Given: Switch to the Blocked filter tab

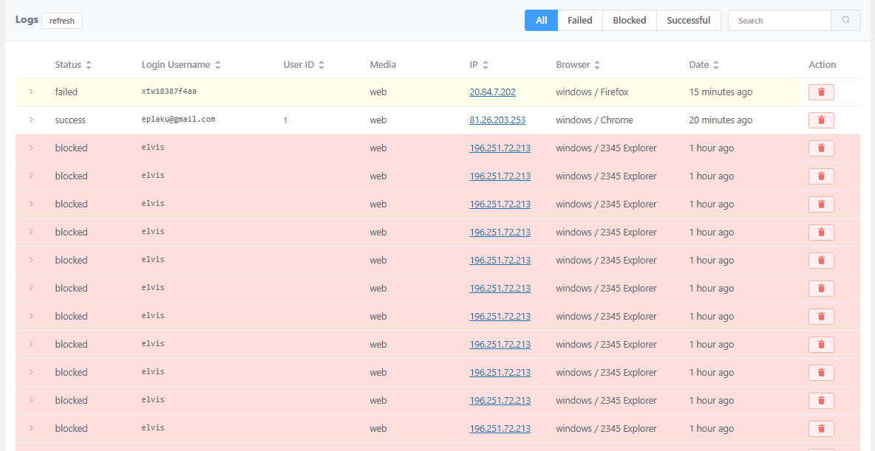Looking at the screenshot, I should click(x=629, y=20).
